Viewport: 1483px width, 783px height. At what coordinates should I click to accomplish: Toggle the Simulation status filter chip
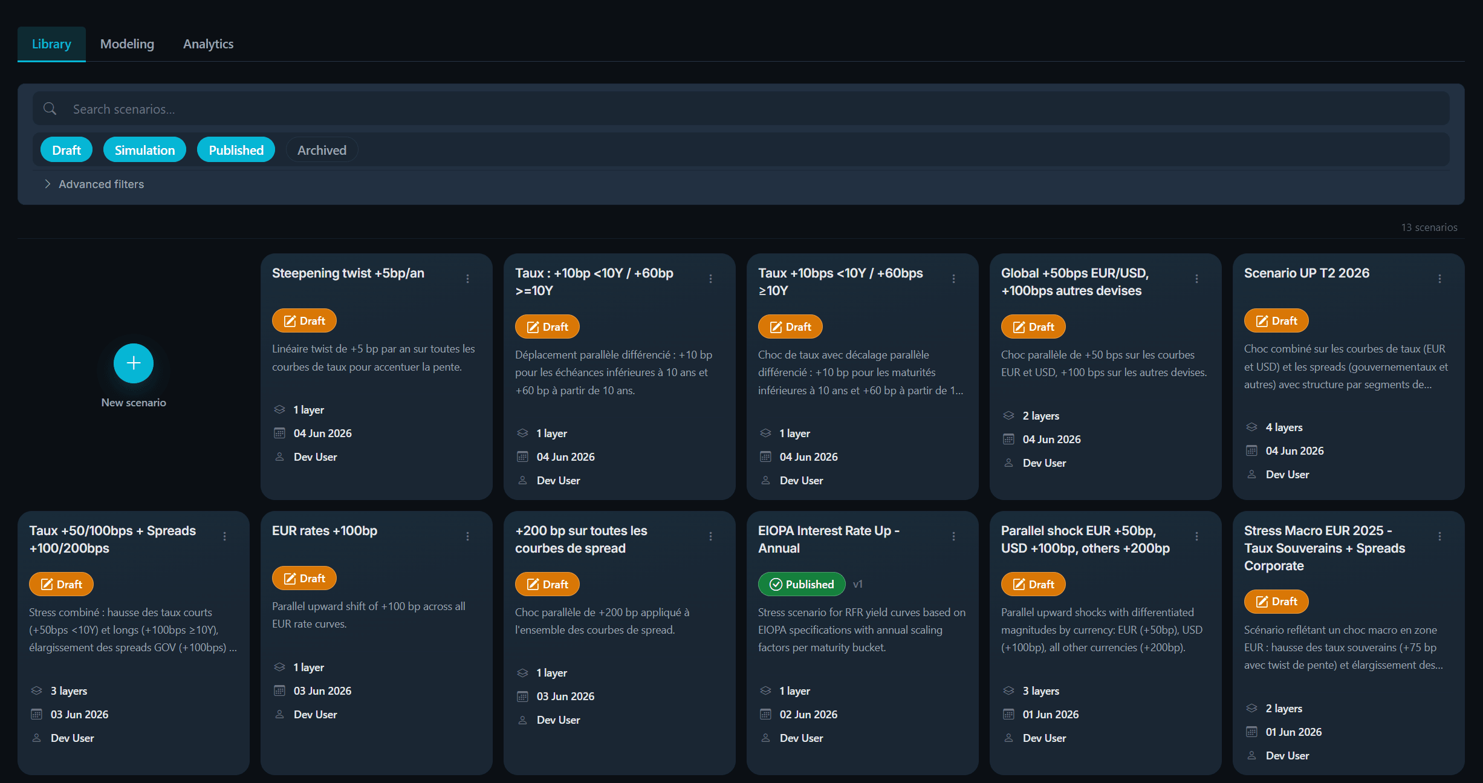(x=144, y=150)
